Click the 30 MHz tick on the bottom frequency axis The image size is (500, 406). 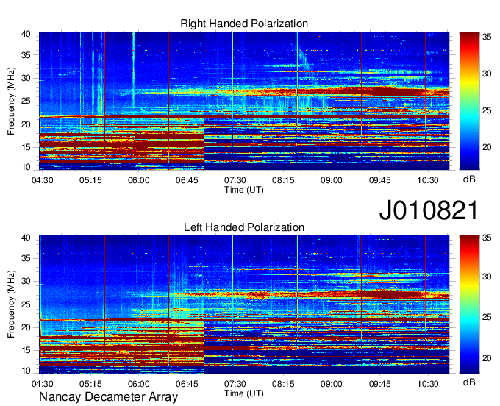[x=26, y=281]
